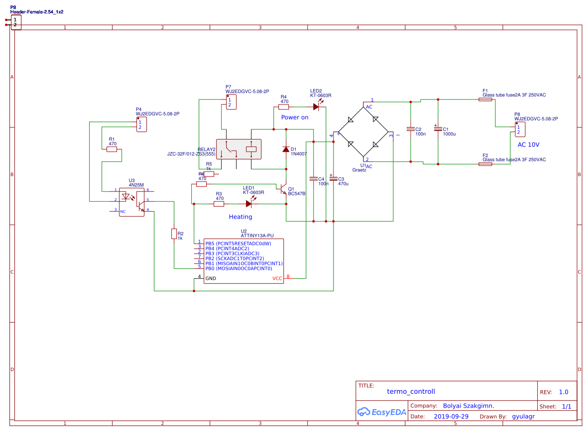Select the RELAY2 JZC-32F relay symbol
The image size is (587, 431).
pyautogui.click(x=239, y=149)
